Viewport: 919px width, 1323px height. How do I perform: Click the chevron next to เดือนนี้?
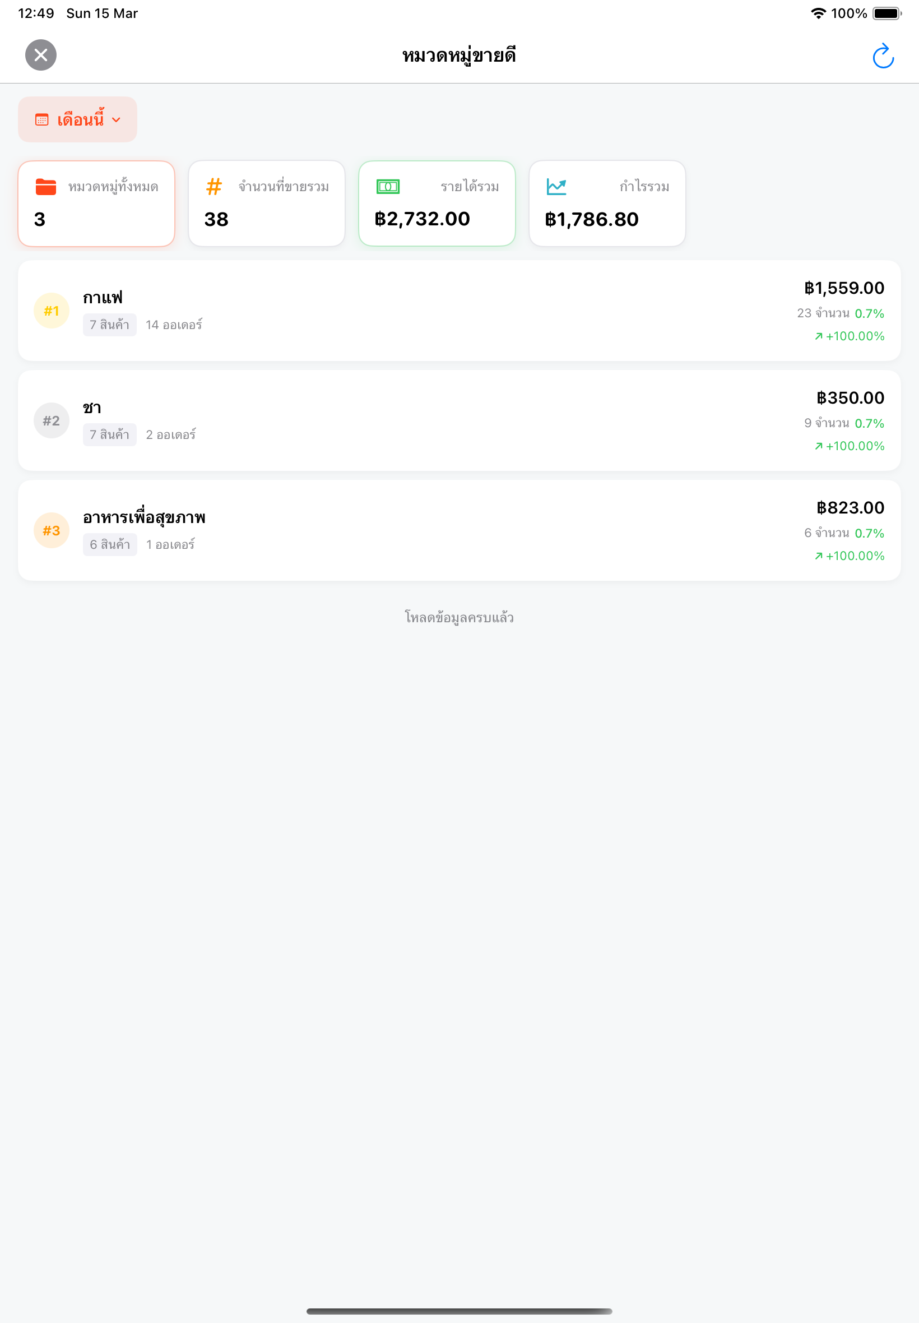(117, 120)
